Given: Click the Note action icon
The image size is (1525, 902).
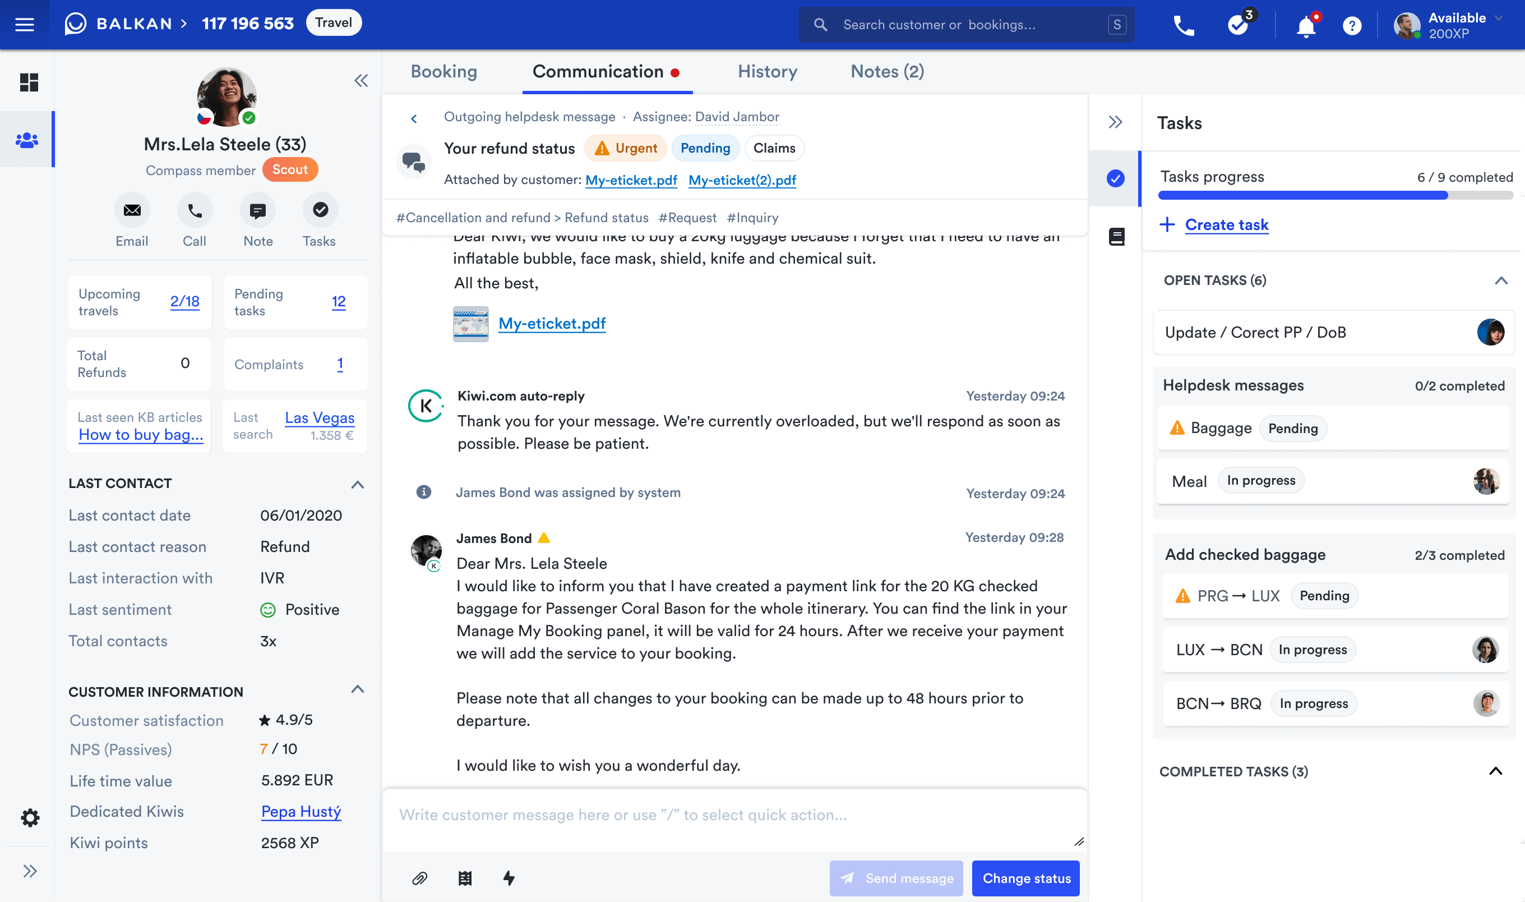Looking at the screenshot, I should click(x=257, y=210).
